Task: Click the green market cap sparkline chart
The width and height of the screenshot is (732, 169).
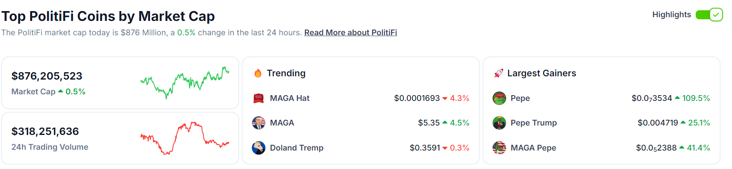Action: 185,82
